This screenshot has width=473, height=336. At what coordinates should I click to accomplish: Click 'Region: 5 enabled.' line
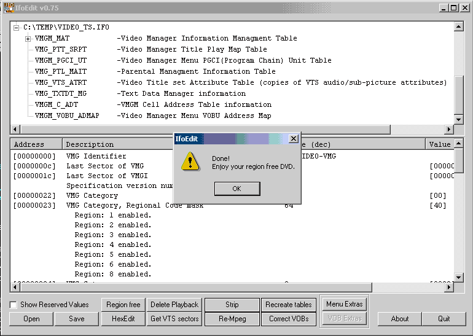pos(113,254)
